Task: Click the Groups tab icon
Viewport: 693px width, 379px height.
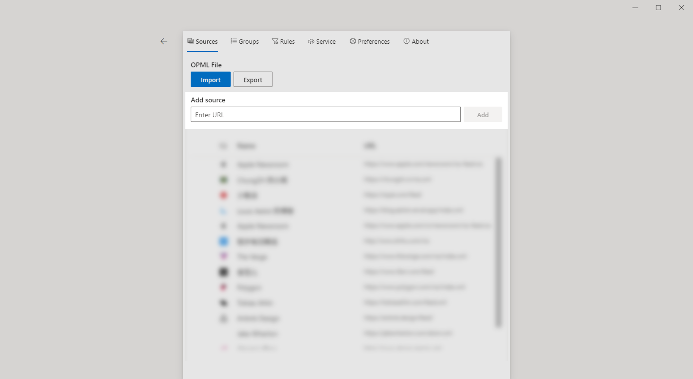Action: (x=233, y=41)
